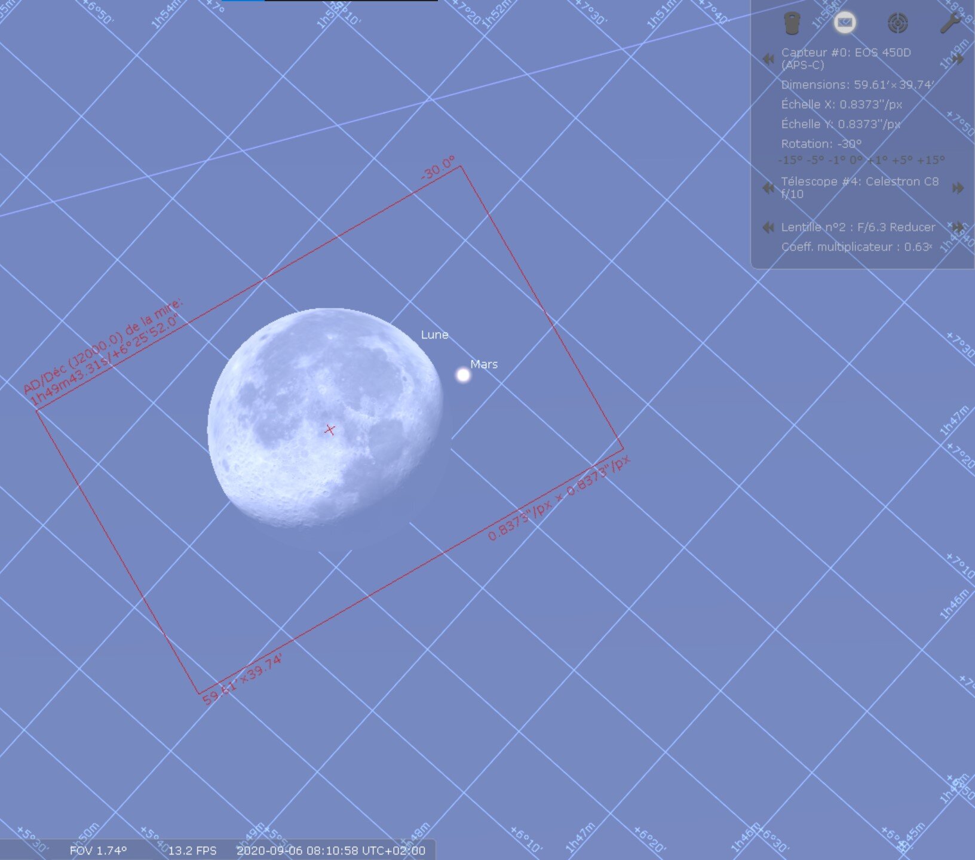
Task: Rotate sensor by -5°
Action: 815,160
